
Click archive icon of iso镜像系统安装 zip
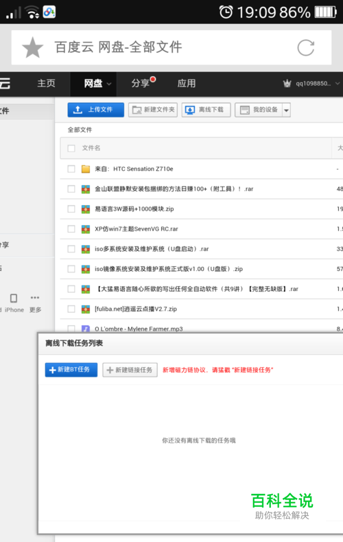(86, 269)
